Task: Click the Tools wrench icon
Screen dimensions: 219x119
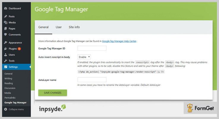Action: (6, 61)
